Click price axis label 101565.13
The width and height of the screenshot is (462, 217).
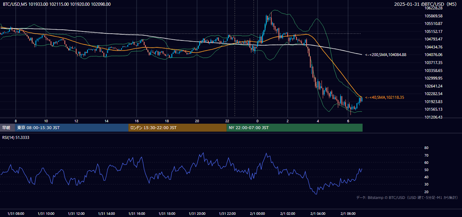pos(434,109)
